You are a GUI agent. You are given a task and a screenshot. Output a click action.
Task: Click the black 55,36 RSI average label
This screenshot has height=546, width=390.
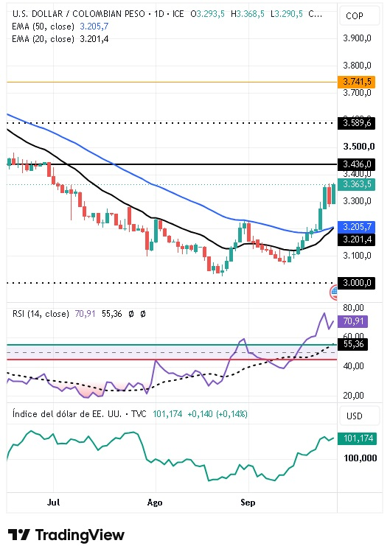(352, 344)
